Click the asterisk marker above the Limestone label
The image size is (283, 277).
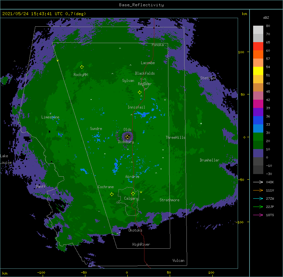pos(50,114)
